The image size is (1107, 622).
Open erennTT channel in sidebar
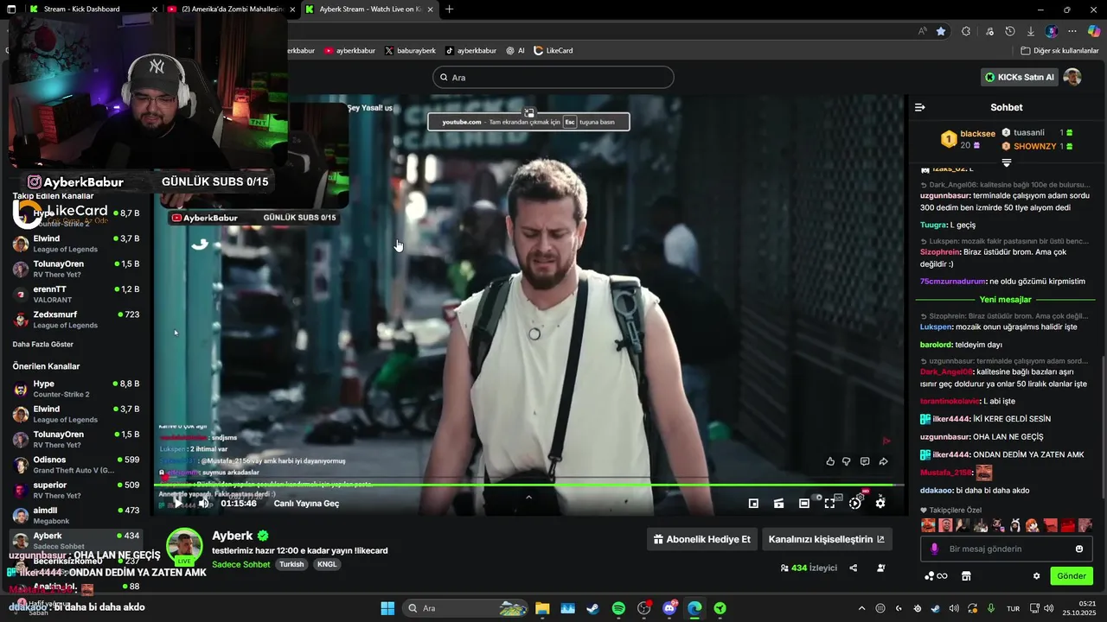pyautogui.click(x=76, y=294)
